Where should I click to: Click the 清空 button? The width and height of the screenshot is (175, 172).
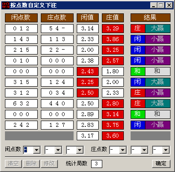(13, 164)
